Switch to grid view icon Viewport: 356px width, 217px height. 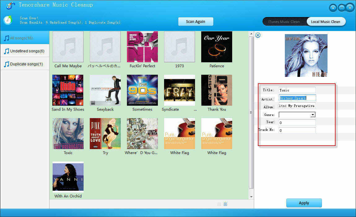tap(219, 204)
